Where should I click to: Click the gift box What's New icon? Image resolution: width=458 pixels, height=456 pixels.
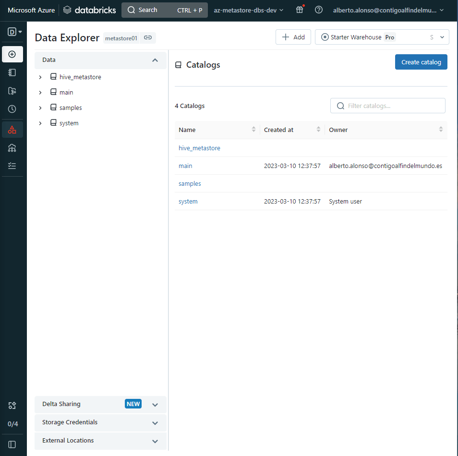[x=300, y=10]
